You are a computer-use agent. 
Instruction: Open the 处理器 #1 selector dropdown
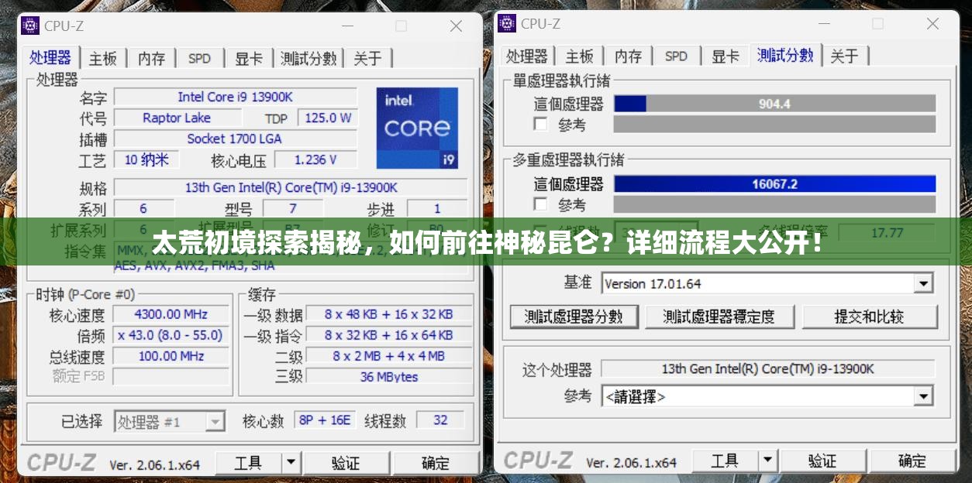[213, 420]
